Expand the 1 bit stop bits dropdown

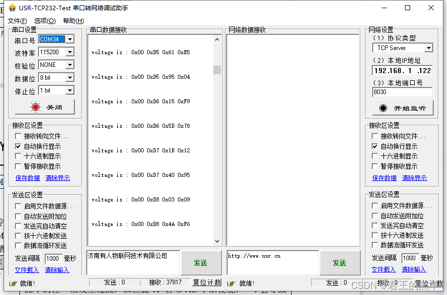(x=70, y=90)
